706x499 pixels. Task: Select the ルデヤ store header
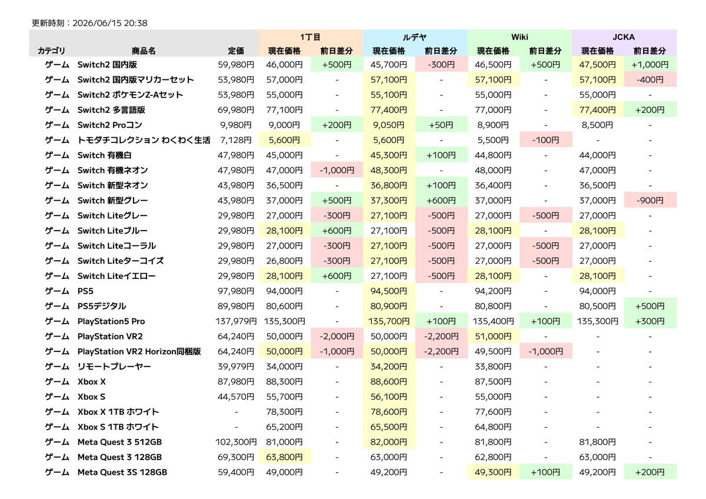click(415, 36)
